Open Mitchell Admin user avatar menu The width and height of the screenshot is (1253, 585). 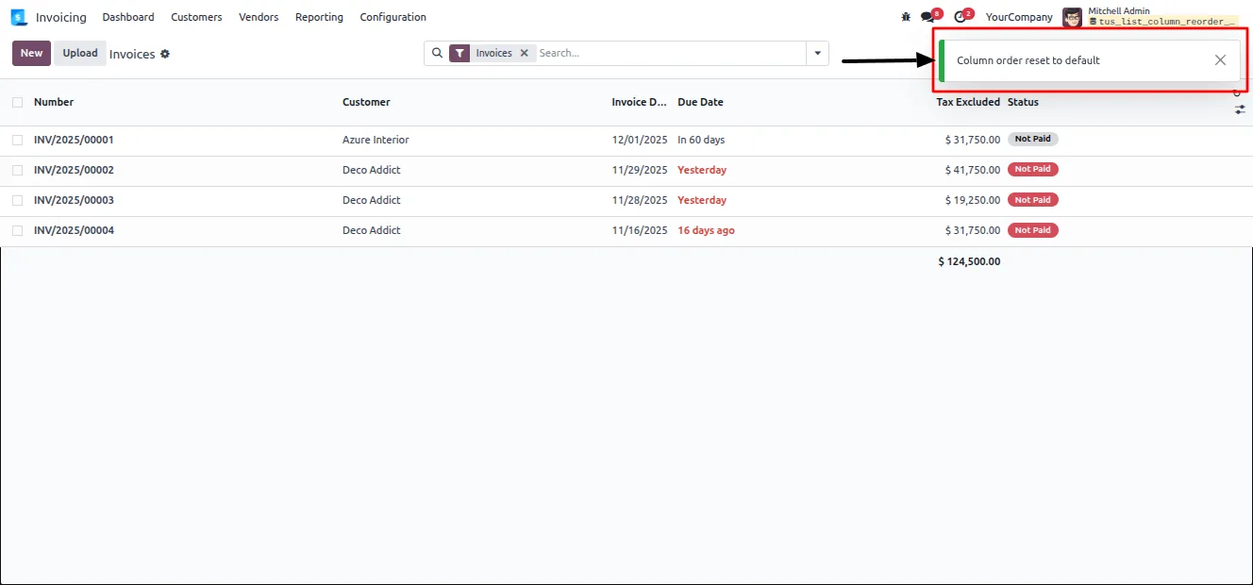pos(1072,17)
